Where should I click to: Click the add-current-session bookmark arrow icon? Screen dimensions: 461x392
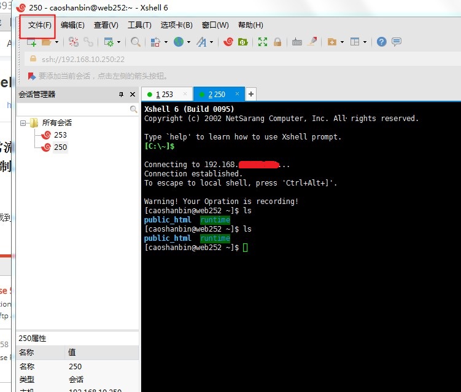tap(32, 76)
